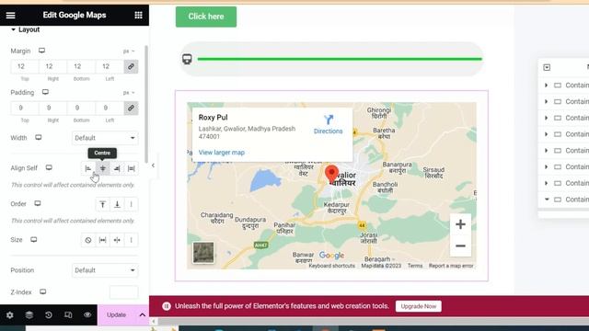Image resolution: width=589 pixels, height=331 pixels.
Task: Collapse all in Navigator panel icon
Action: click(547, 67)
